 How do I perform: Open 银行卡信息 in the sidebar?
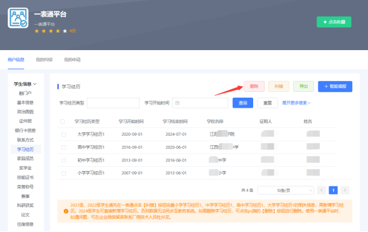25,131
